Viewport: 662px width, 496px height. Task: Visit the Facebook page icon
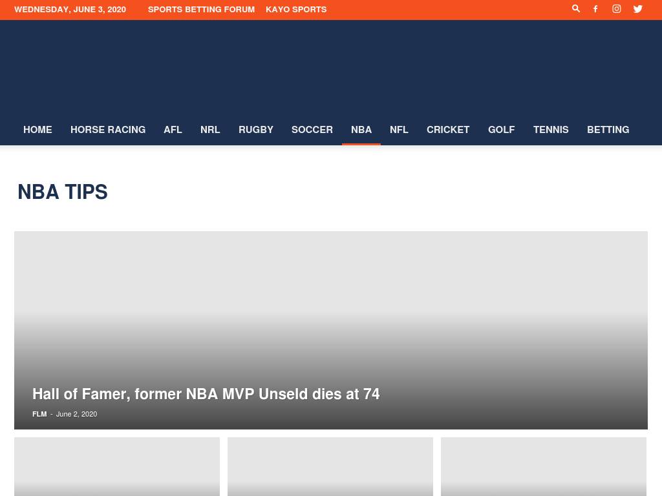tap(595, 9)
